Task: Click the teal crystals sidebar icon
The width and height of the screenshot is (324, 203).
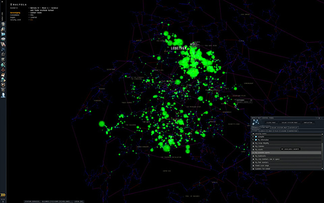Action: pos(3,64)
